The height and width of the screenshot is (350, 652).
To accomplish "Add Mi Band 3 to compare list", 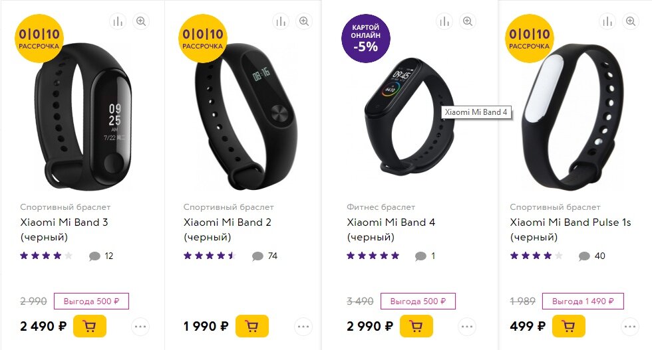I will [118, 21].
